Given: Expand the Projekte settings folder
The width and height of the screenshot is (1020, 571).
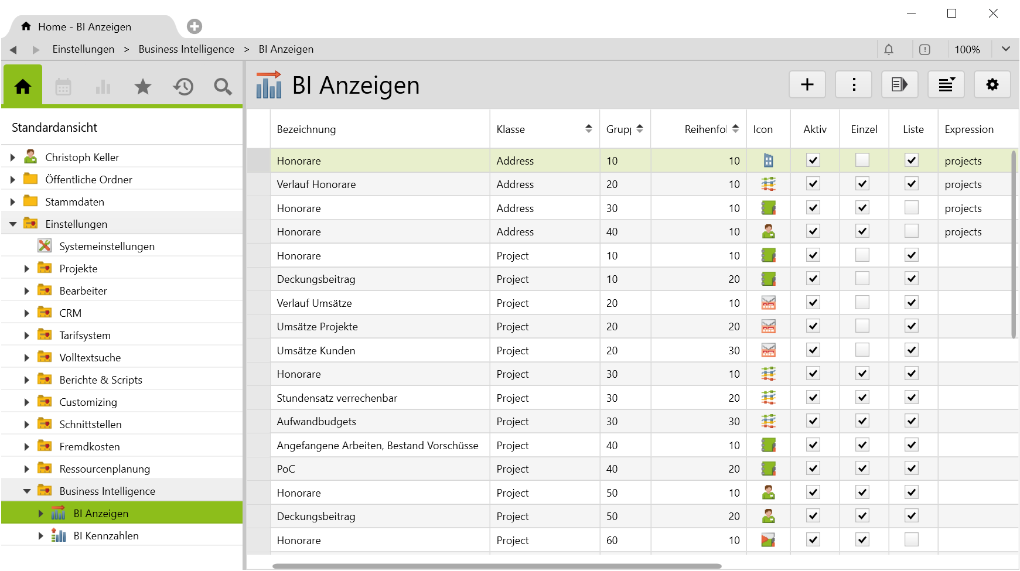Looking at the screenshot, I should [26, 269].
